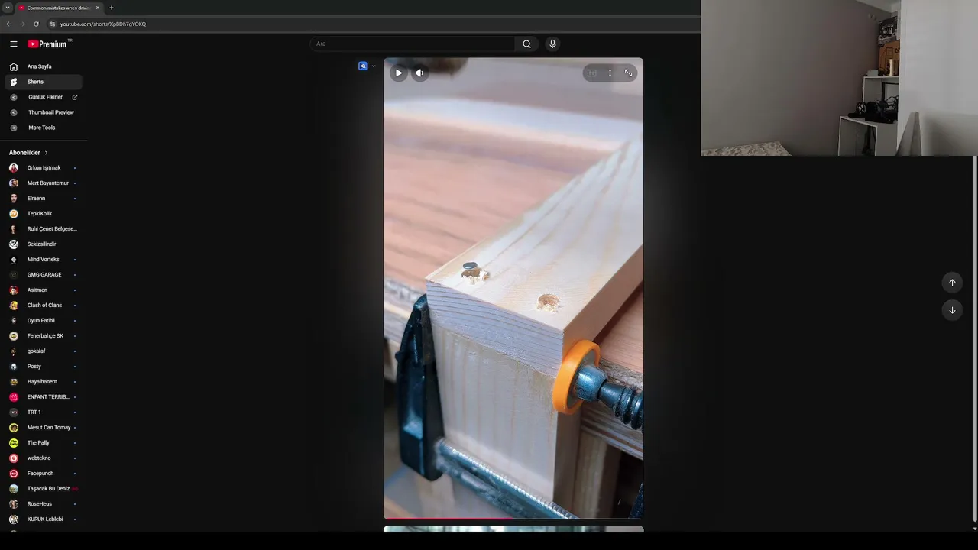Viewport: 978px width, 550px height.
Task: Open Ruhi Çenet Belgesel subscription
Action: coord(44,229)
